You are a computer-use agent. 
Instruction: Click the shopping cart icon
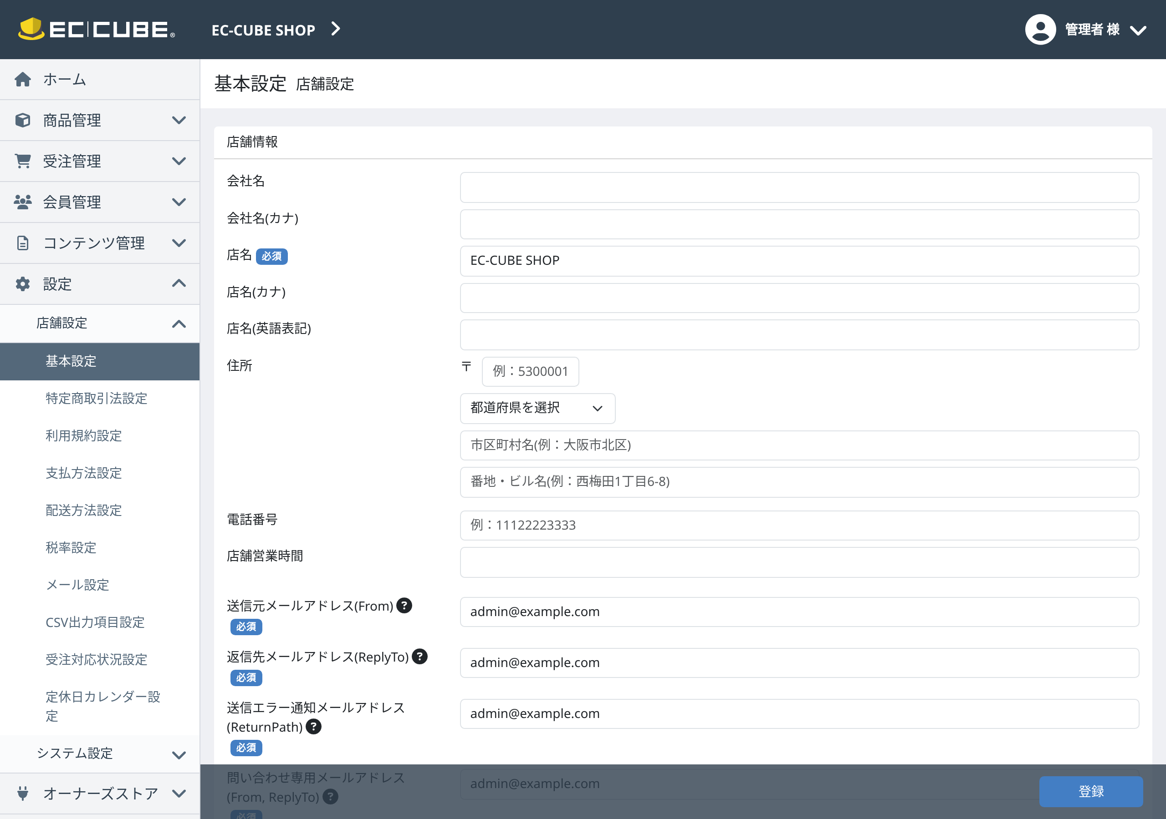click(x=23, y=161)
